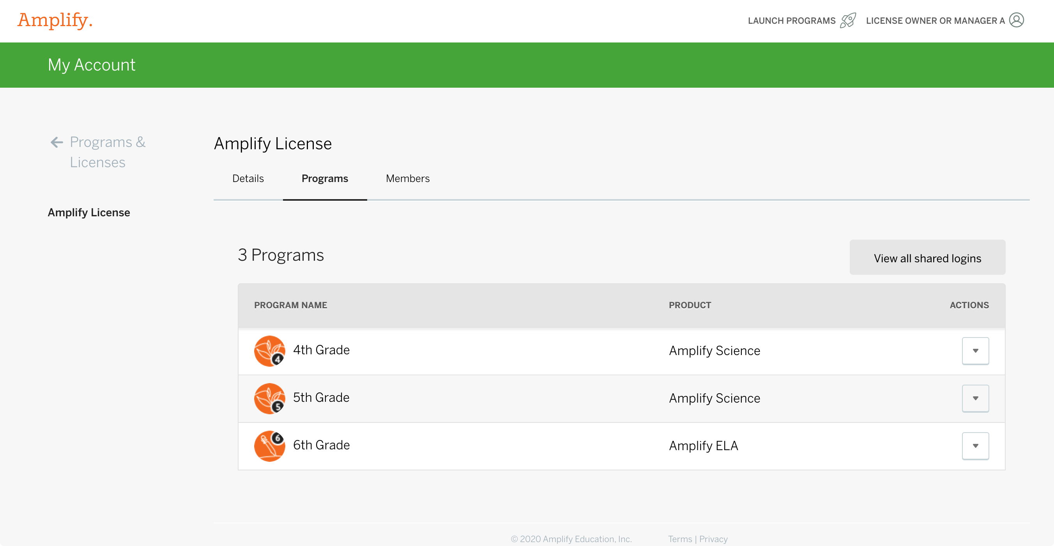The image size is (1054, 546).
Task: Open the user profile avatar icon
Action: tap(1016, 20)
